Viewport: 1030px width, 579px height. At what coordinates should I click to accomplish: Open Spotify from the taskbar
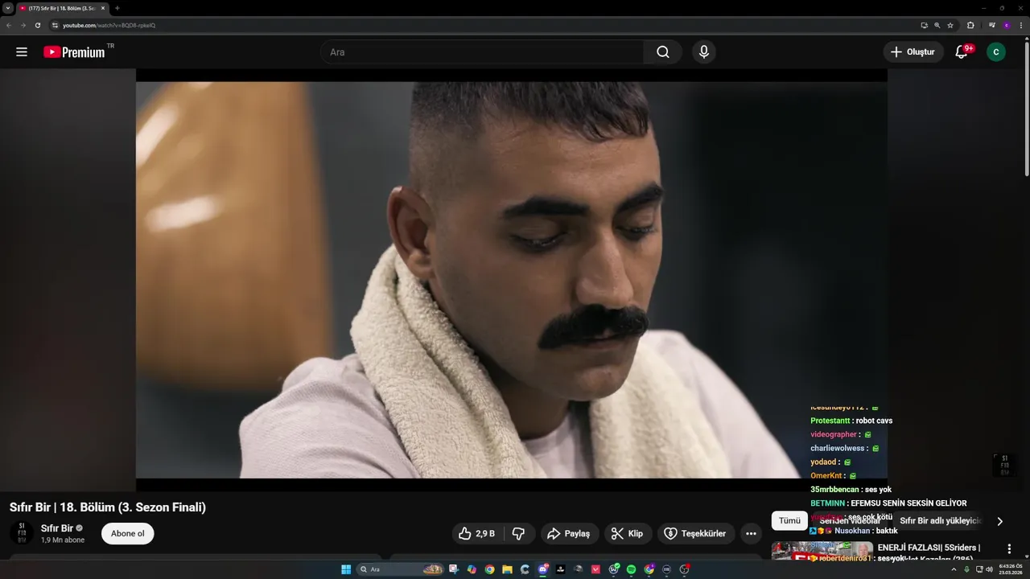point(631,569)
